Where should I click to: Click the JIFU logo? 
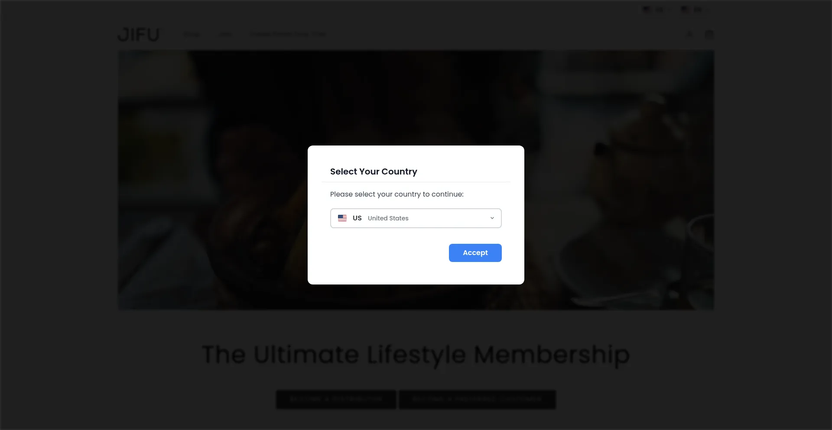139,35
